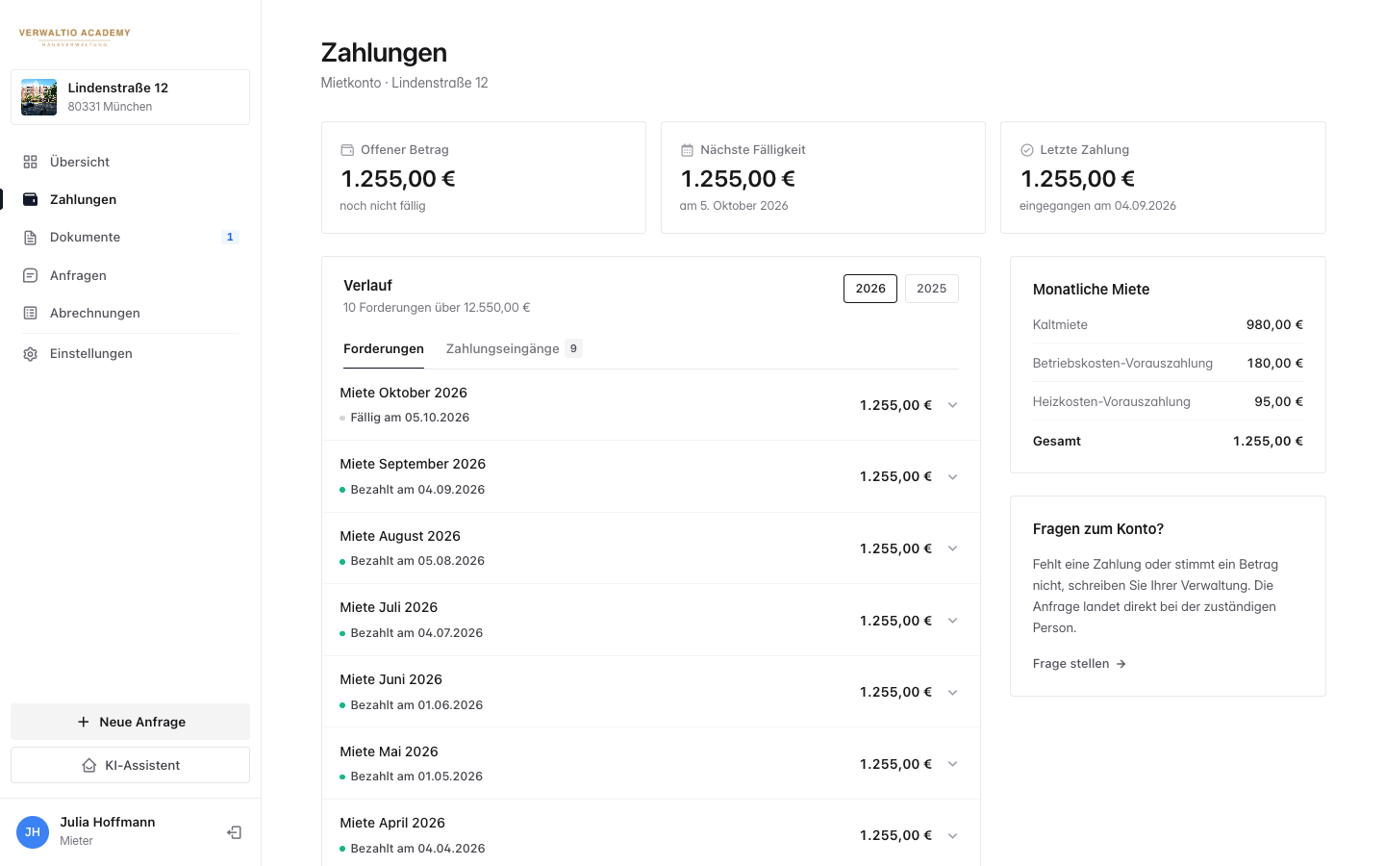Image resolution: width=1385 pixels, height=866 pixels.
Task: Click the Julia Hoffmann user name
Action: click(108, 822)
